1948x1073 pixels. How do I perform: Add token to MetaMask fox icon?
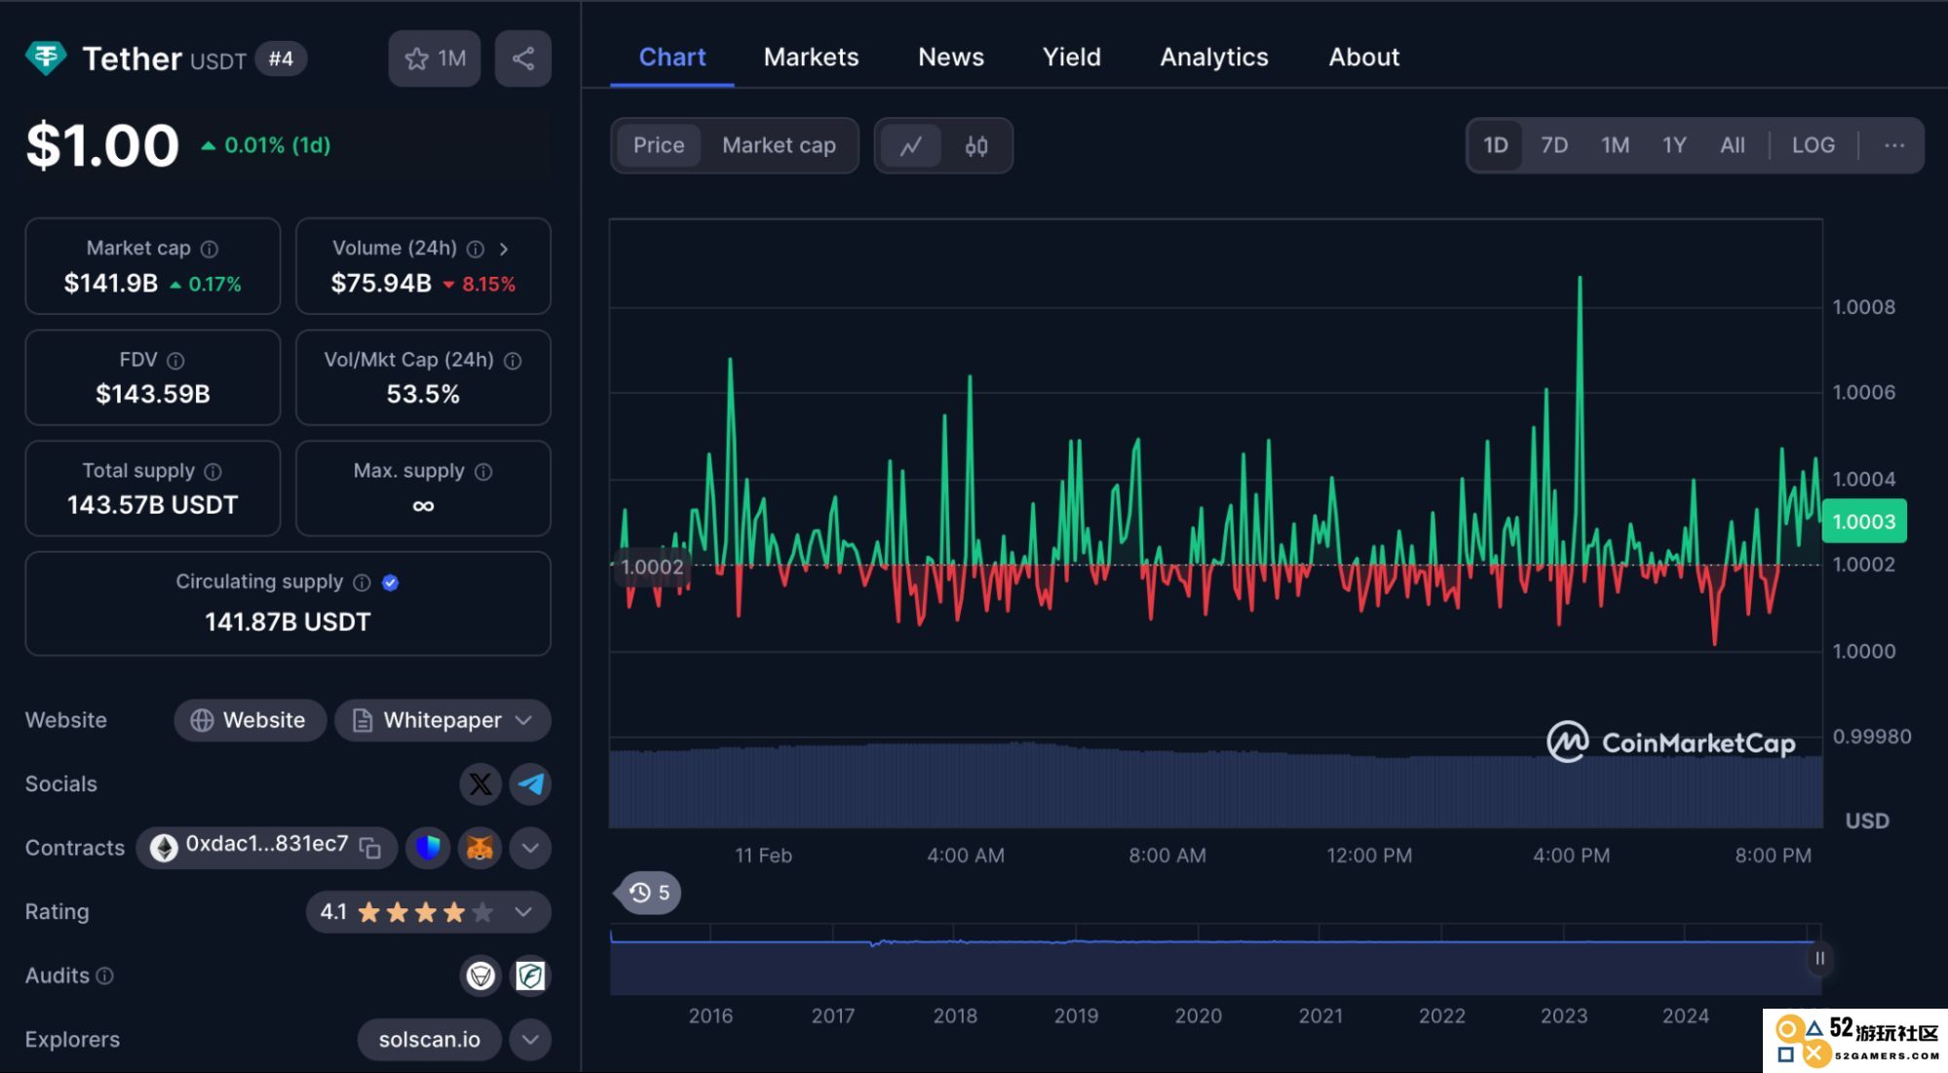pos(479,848)
